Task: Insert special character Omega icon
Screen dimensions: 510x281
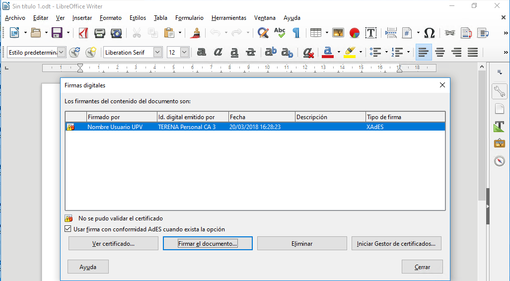Action: [x=430, y=33]
